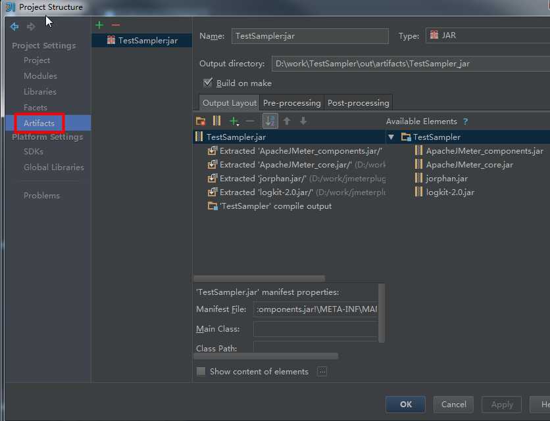Add a new artifact with green plus

[99, 25]
